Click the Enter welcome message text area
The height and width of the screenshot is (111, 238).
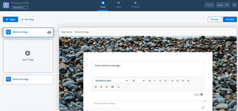click(x=148, y=69)
